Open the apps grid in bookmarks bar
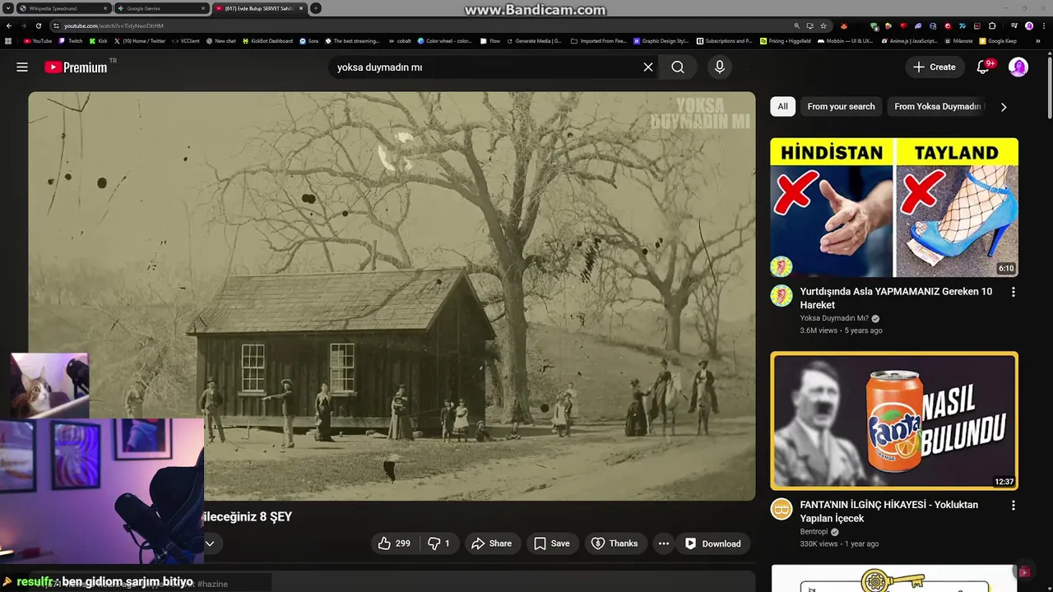The image size is (1053, 592). pyautogui.click(x=8, y=40)
